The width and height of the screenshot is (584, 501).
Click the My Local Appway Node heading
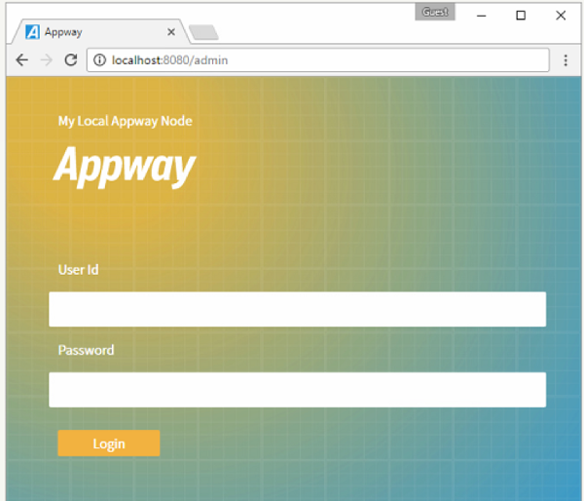coord(125,121)
